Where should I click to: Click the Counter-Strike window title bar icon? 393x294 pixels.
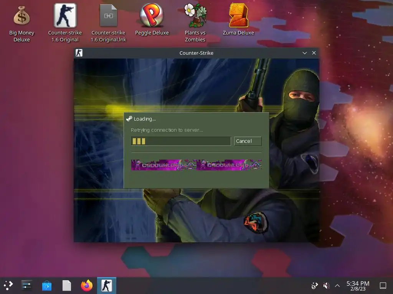click(x=79, y=53)
